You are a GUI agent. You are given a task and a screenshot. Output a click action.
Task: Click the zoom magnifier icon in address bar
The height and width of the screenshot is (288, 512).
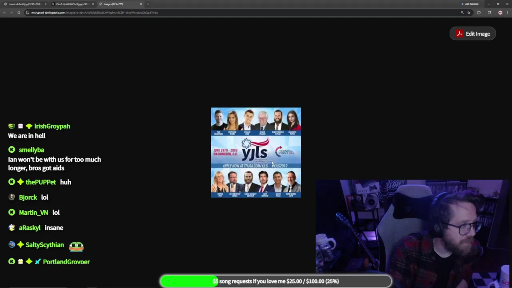(x=462, y=12)
